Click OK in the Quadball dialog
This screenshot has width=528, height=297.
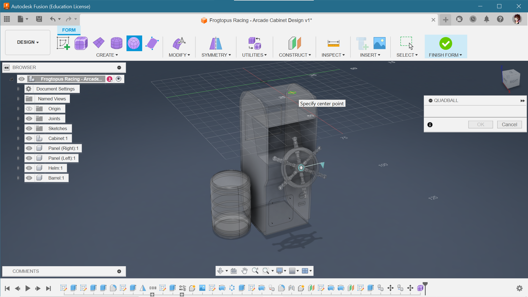tap(480, 124)
